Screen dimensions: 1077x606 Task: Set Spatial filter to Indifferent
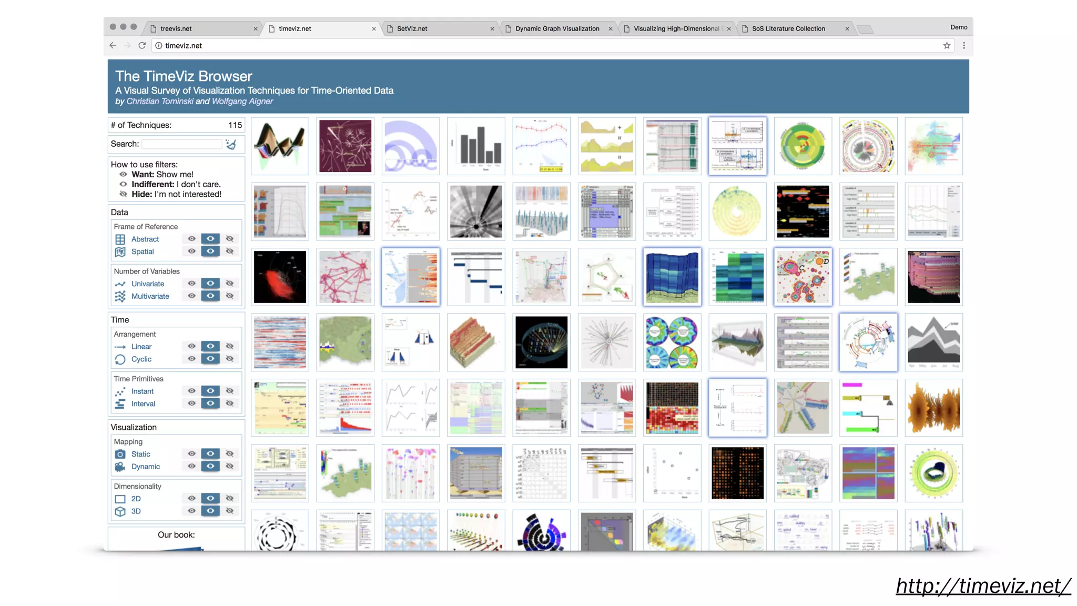coord(210,251)
